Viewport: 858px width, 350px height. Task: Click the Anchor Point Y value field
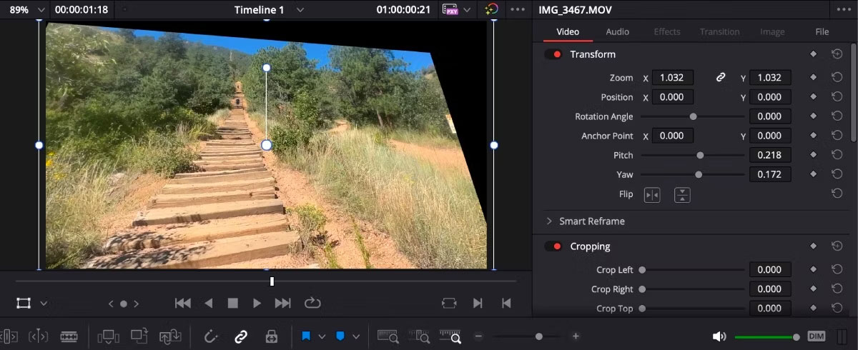pos(769,136)
